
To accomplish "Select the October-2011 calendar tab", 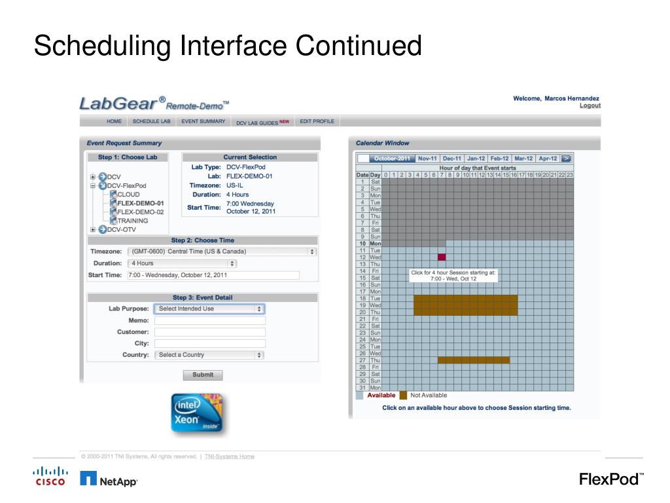I will click(392, 158).
